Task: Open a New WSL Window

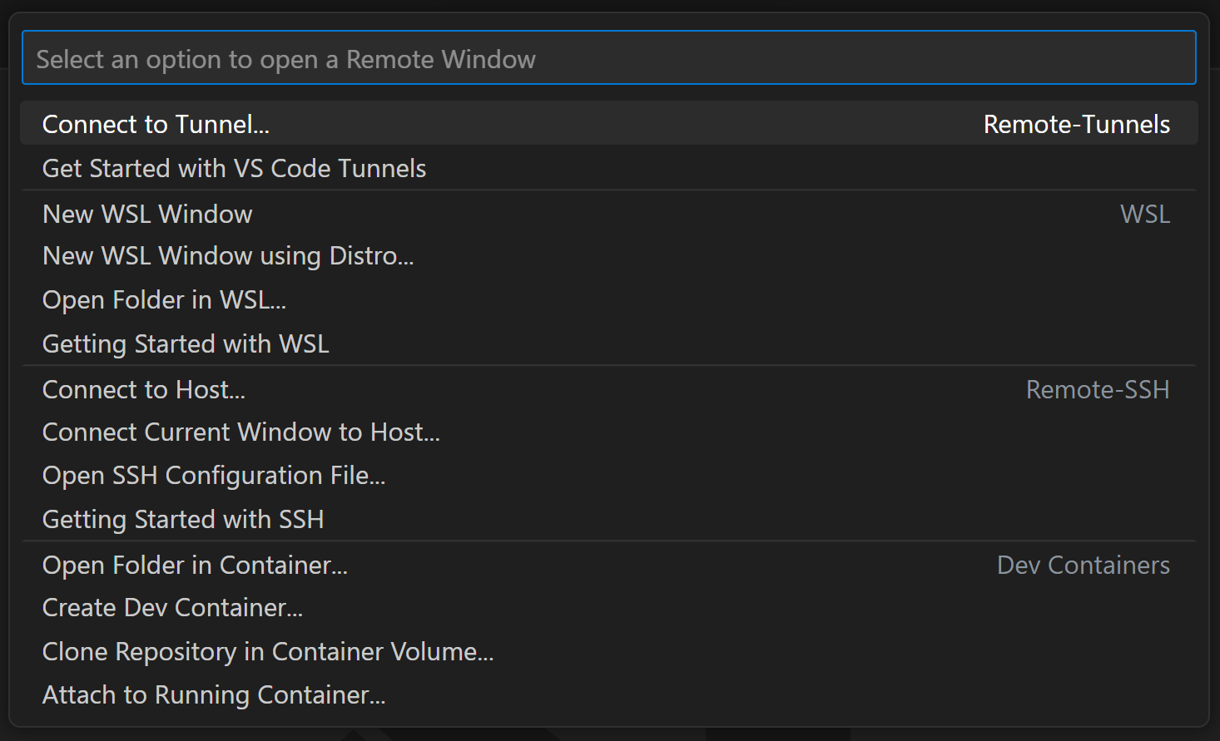Action: (608, 214)
